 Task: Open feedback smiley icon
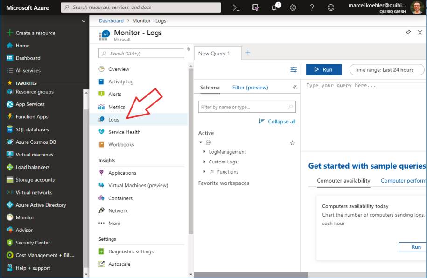tap(330, 7)
